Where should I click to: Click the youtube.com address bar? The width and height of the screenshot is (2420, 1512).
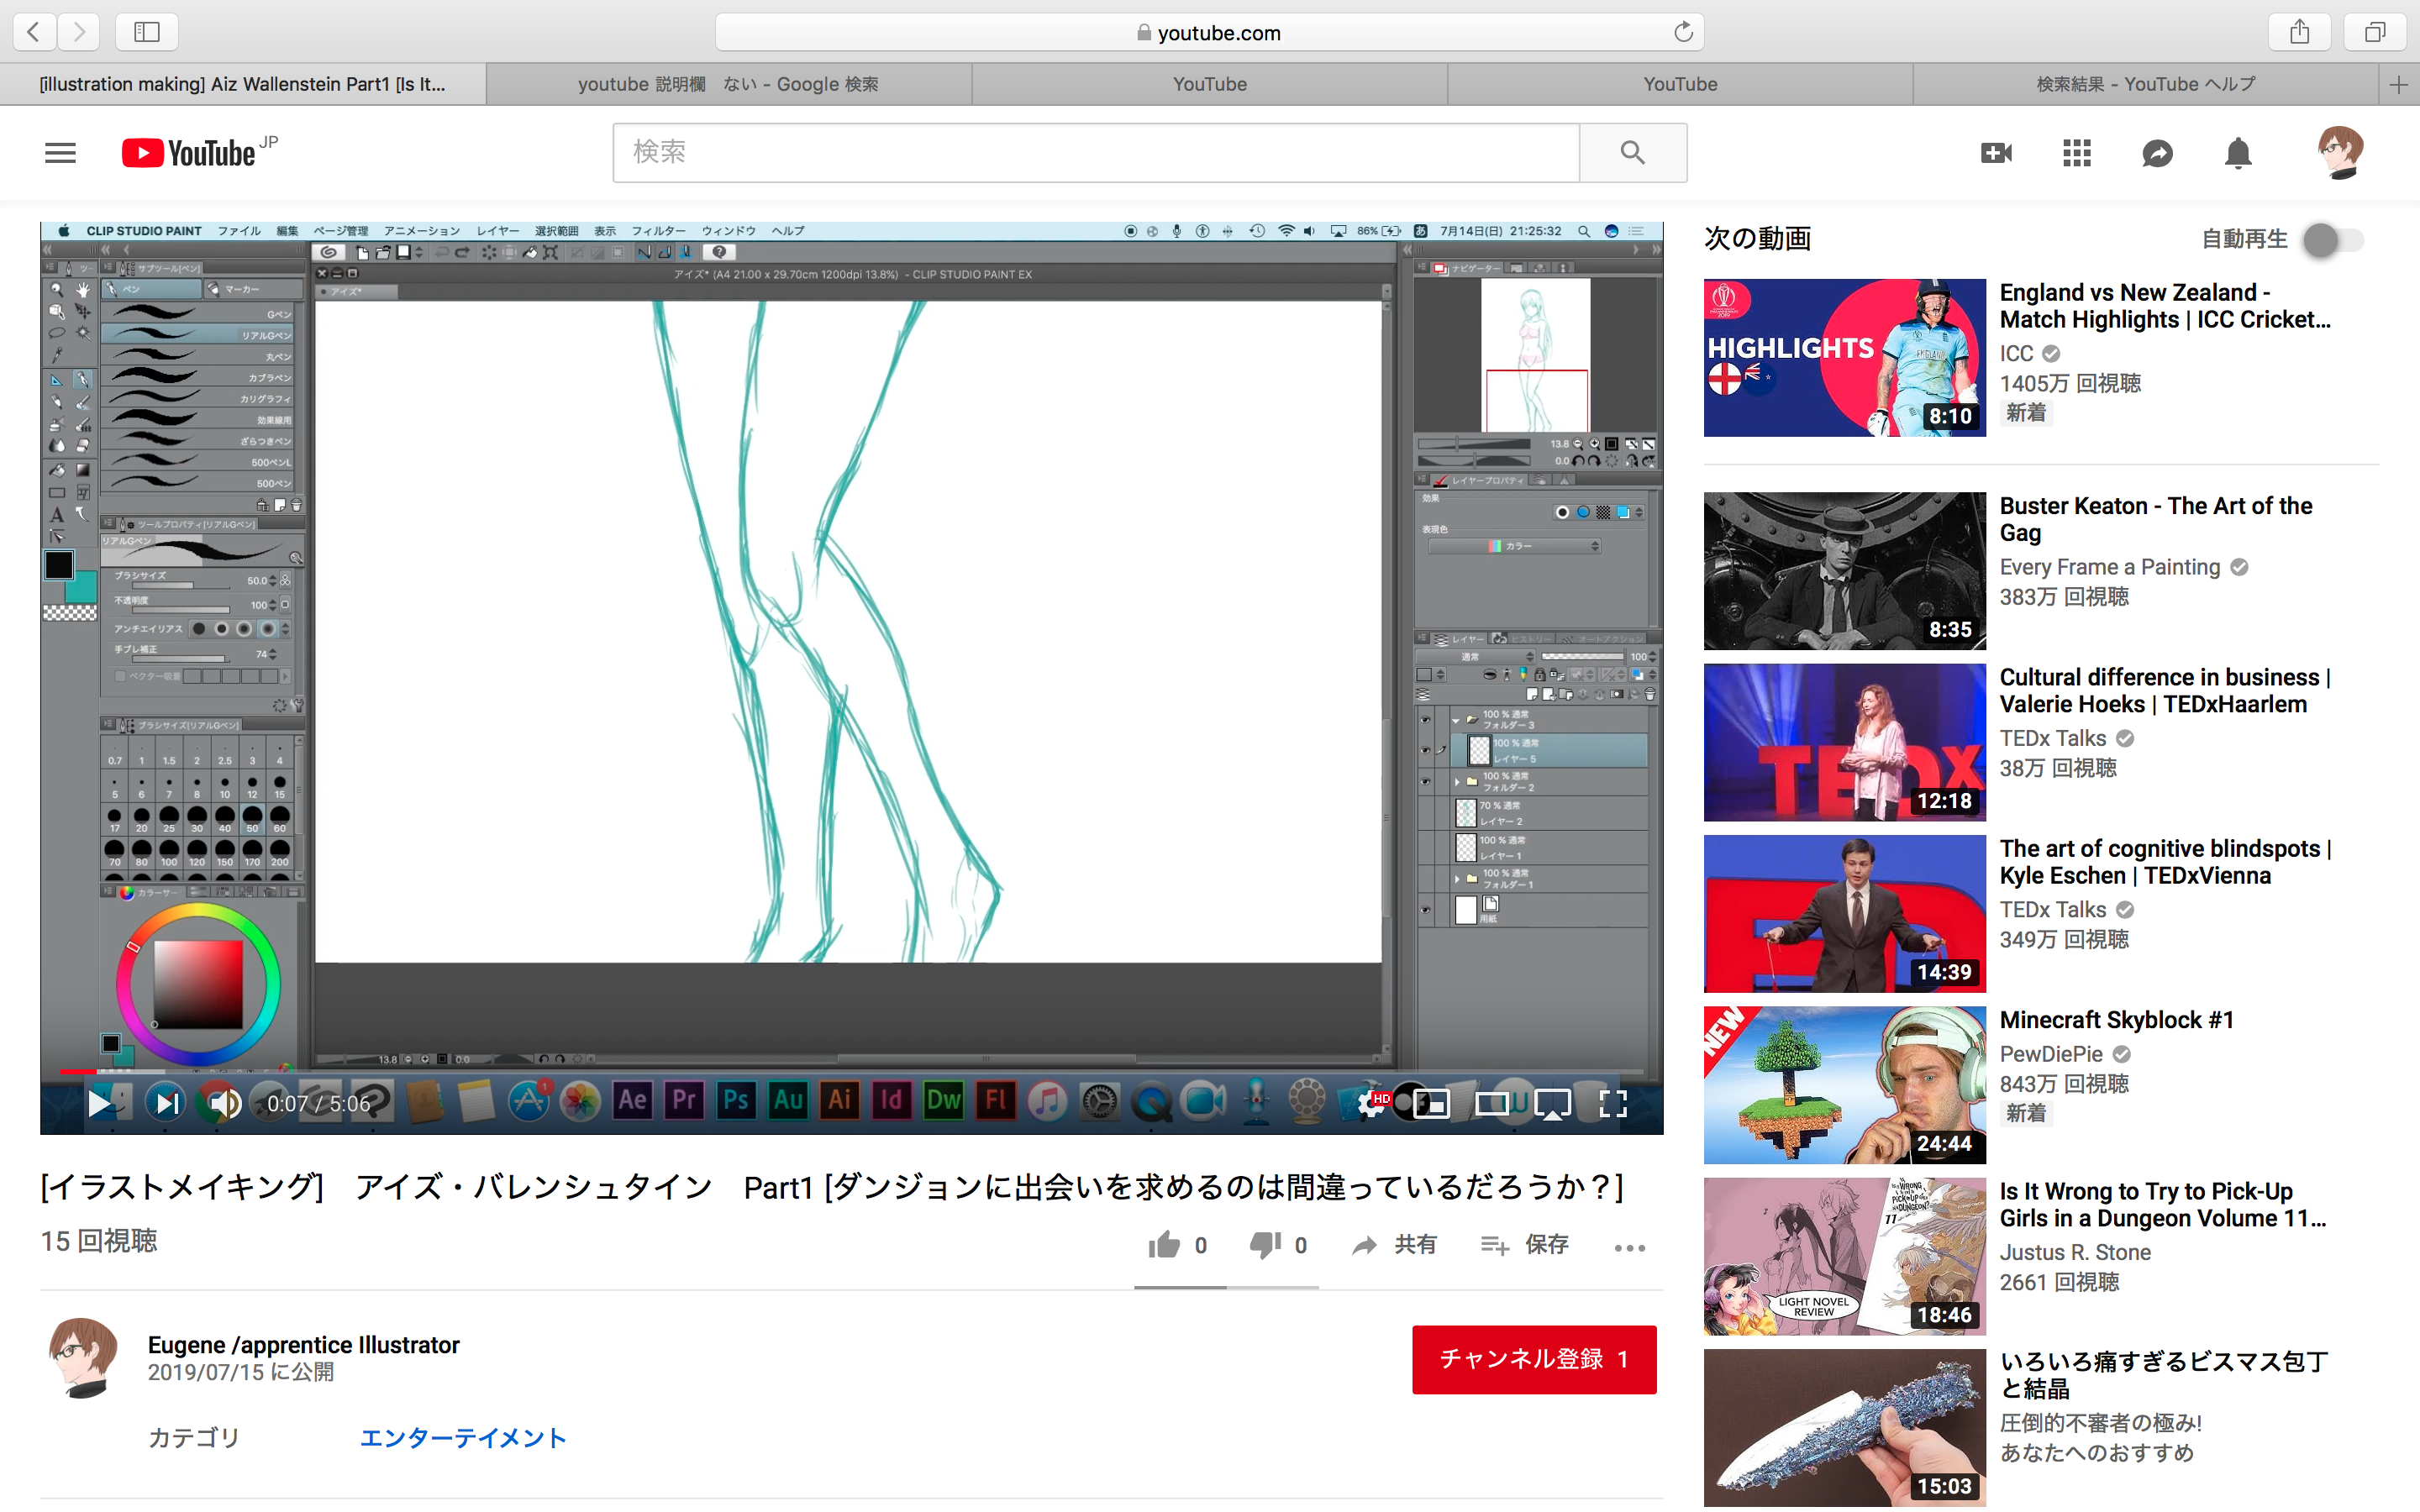1209,32
